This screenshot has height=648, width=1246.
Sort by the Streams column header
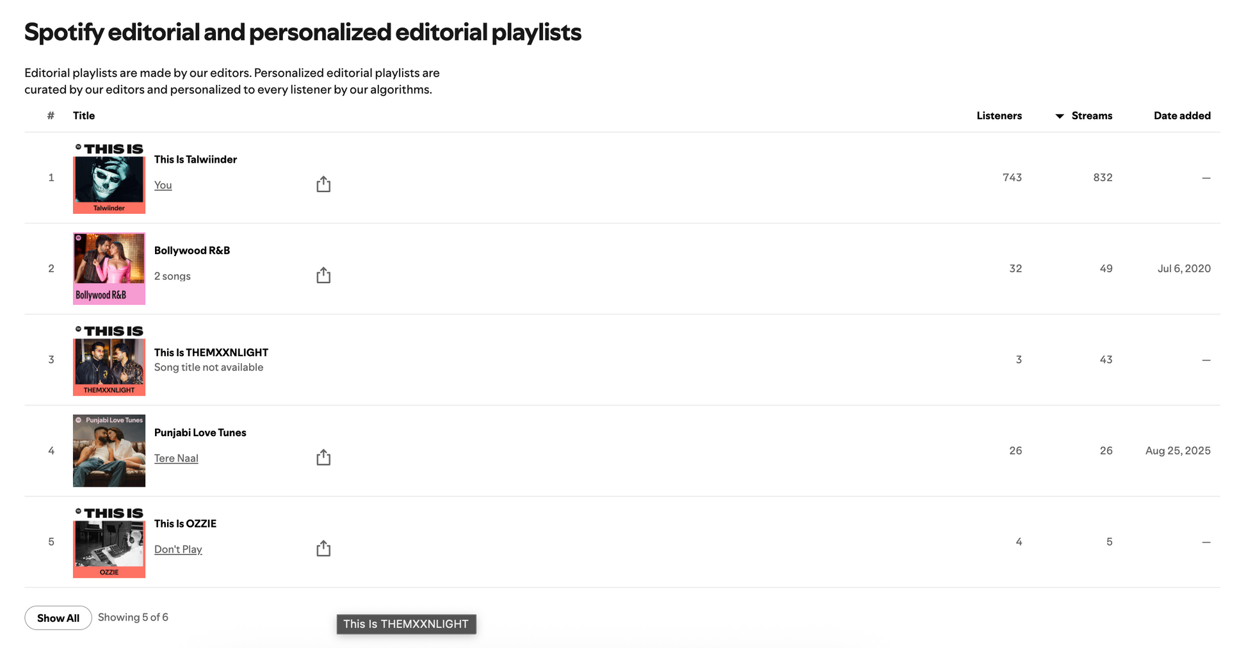[1092, 116]
